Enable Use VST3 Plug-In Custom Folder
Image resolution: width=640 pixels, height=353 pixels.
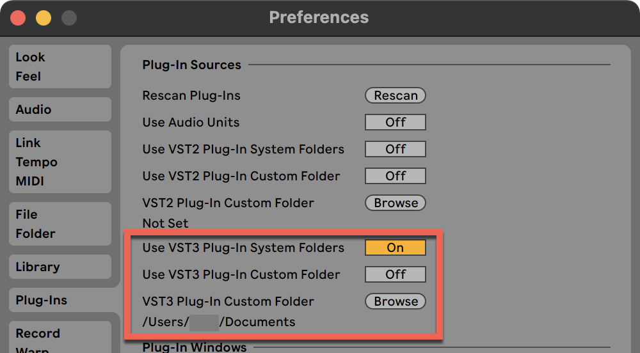[x=395, y=274]
